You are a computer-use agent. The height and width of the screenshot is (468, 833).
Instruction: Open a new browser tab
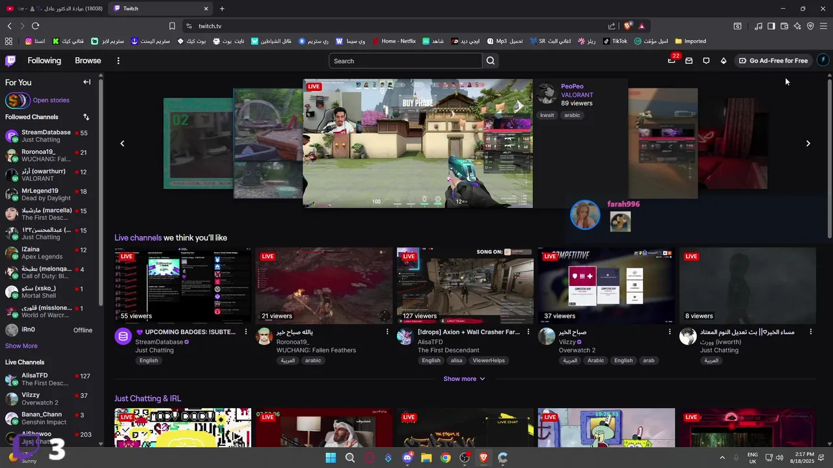[222, 8]
